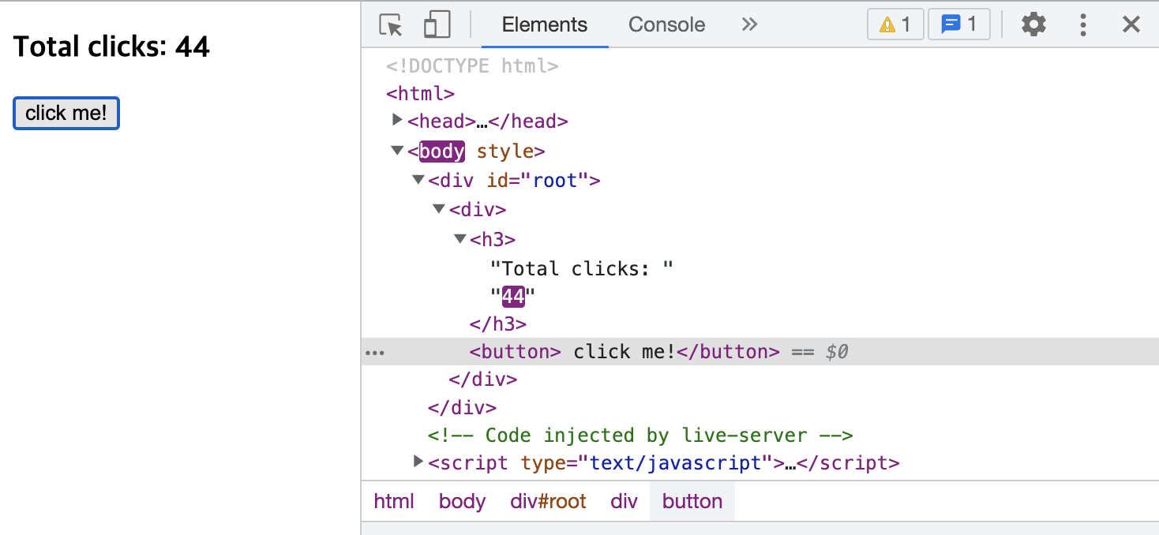
Task: Click 'div' in the breadcrumb bar
Action: click(x=624, y=501)
